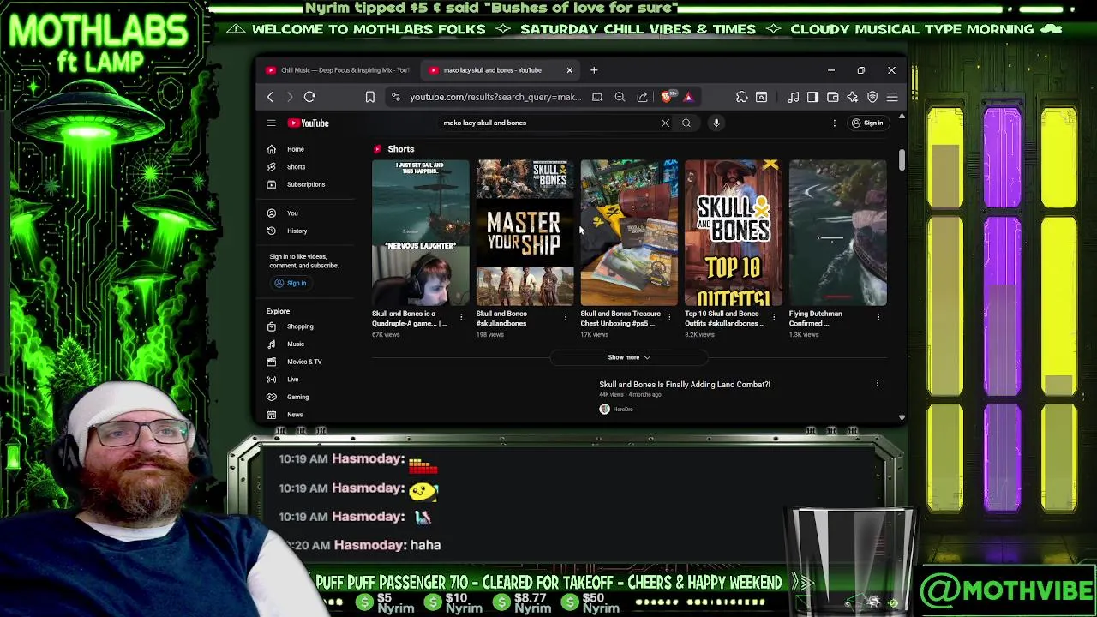
Task: Open the tab-search icon beside extensions
Action: [x=761, y=97]
